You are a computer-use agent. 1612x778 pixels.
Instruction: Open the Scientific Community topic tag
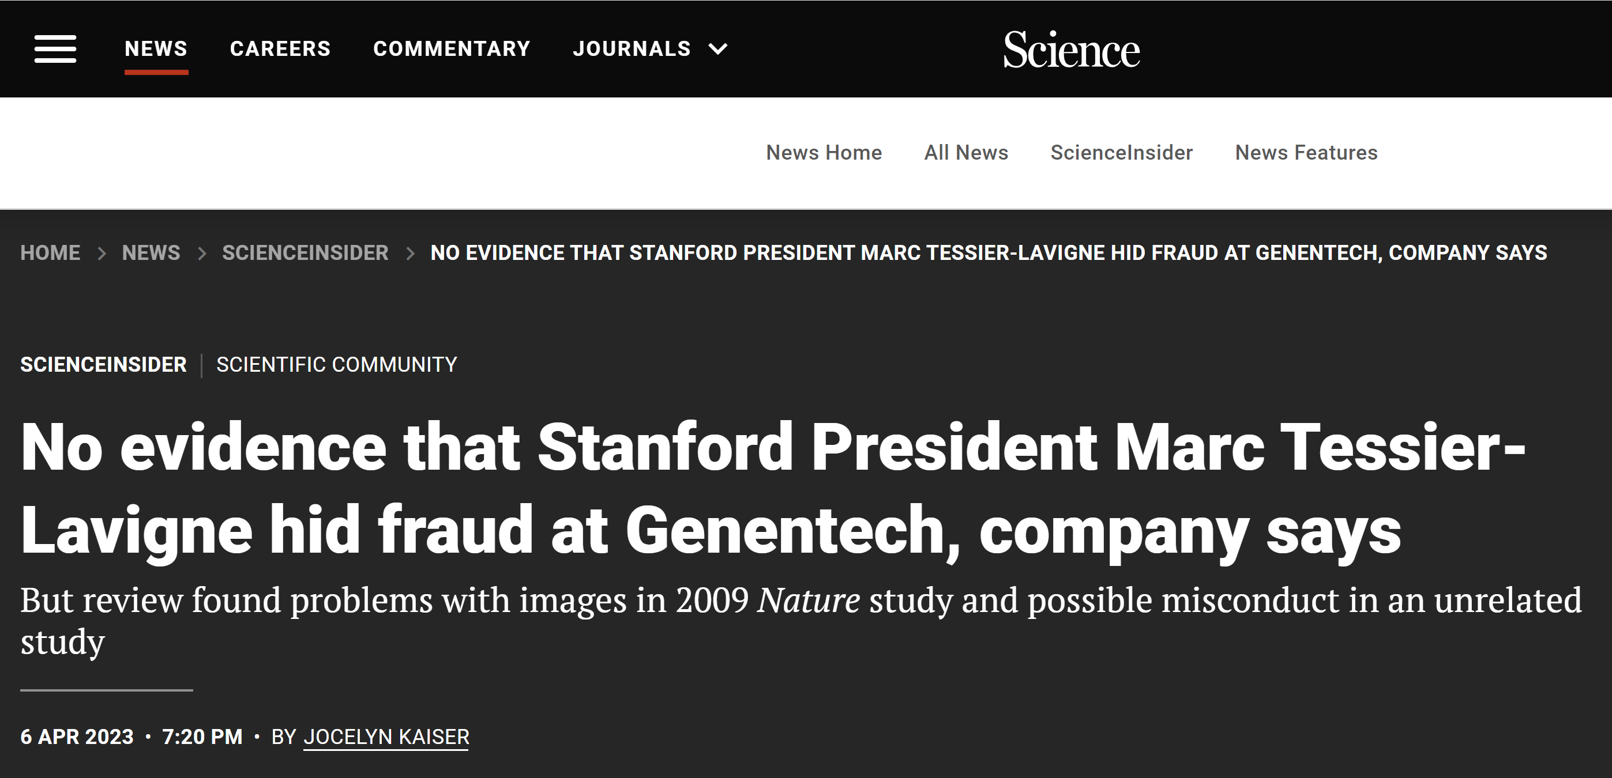pos(337,365)
